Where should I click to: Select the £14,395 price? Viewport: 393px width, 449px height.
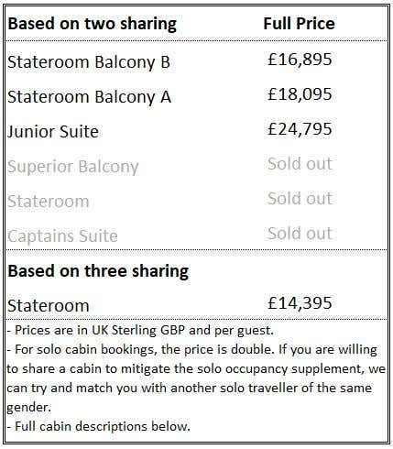300,303
